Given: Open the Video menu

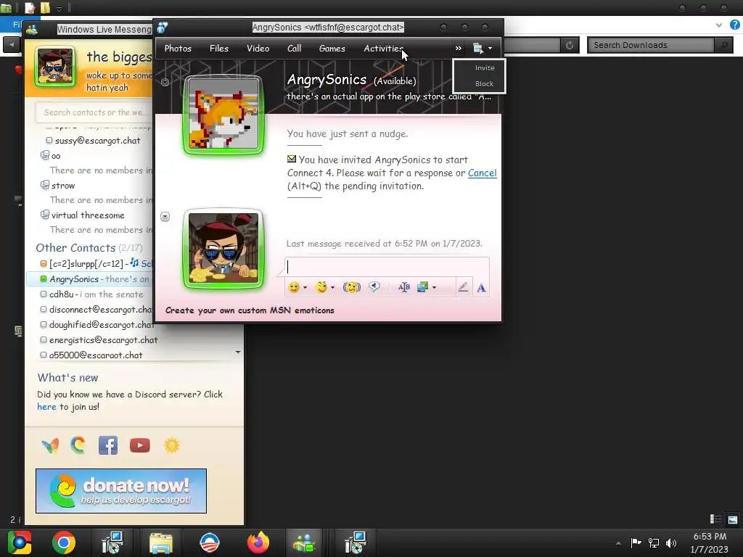Looking at the screenshot, I should (x=258, y=49).
